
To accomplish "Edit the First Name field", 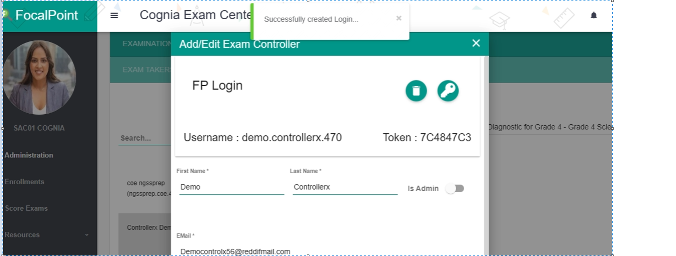I will coord(231,187).
